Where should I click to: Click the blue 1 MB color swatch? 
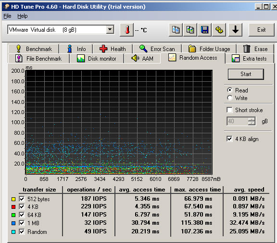pyautogui.click(x=13, y=223)
